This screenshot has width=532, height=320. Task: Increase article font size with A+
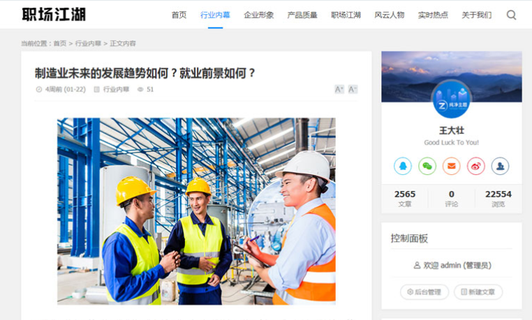339,89
